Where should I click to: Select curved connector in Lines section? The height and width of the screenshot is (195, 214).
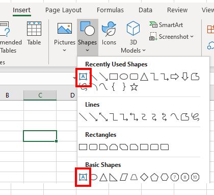tap(144, 117)
